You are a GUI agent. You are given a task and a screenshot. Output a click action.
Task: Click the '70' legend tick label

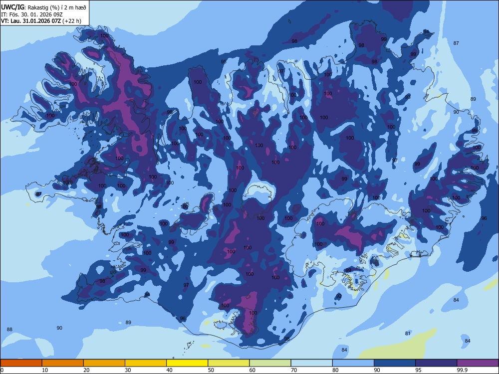(294, 370)
